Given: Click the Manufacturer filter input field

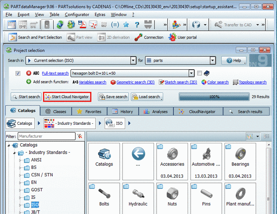Looking at the screenshot, I should tap(47, 136).
